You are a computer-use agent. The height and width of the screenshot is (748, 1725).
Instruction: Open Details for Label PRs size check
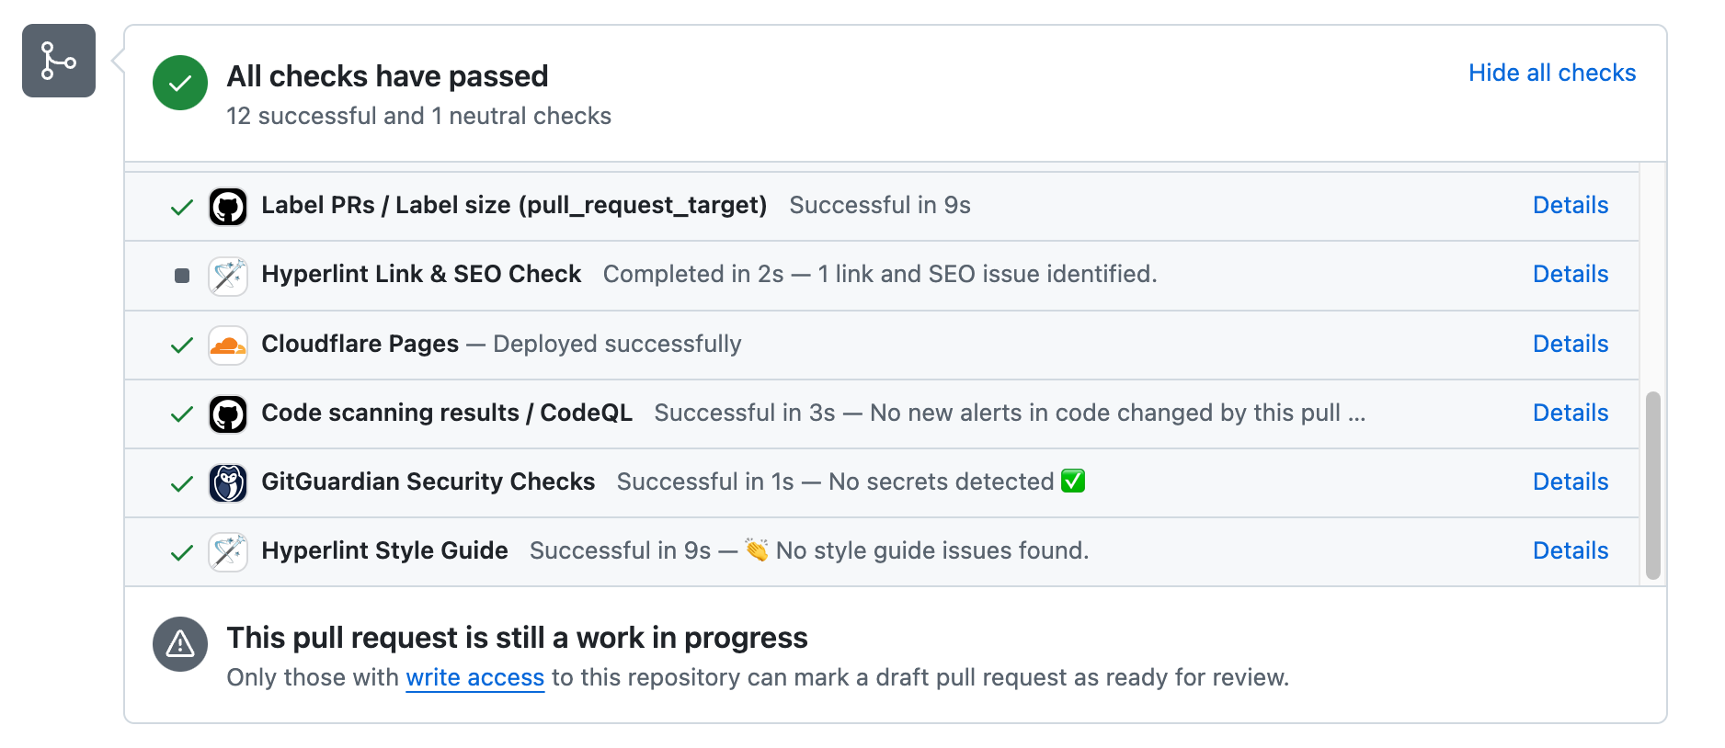pos(1570,205)
